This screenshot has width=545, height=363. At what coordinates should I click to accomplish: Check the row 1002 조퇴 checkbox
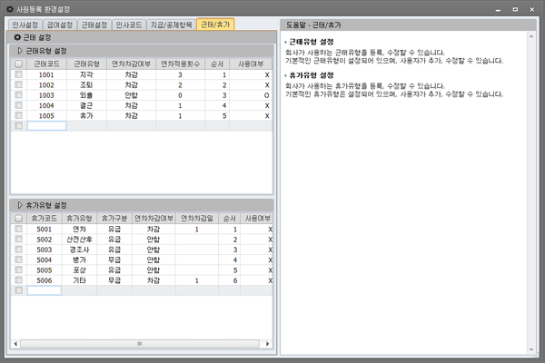[19, 84]
